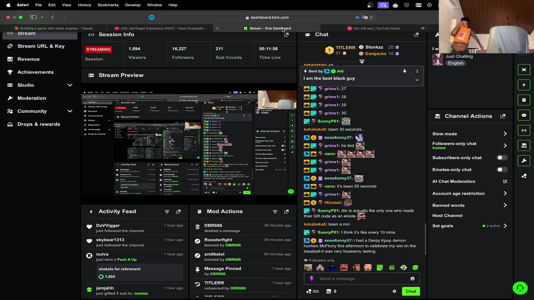Enable Emotes-only chat switch
This screenshot has width=534, height=300.
[x=502, y=170]
